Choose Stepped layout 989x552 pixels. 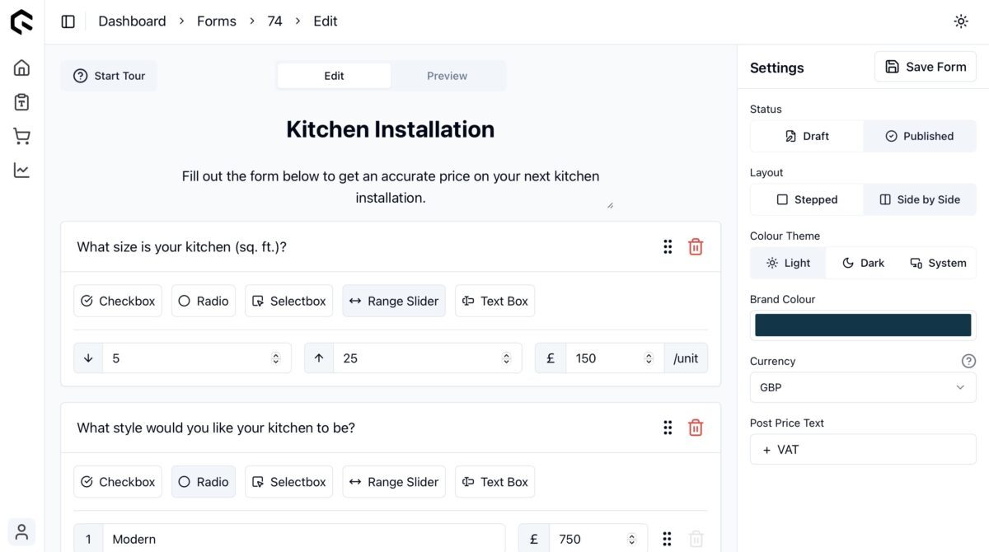(807, 199)
